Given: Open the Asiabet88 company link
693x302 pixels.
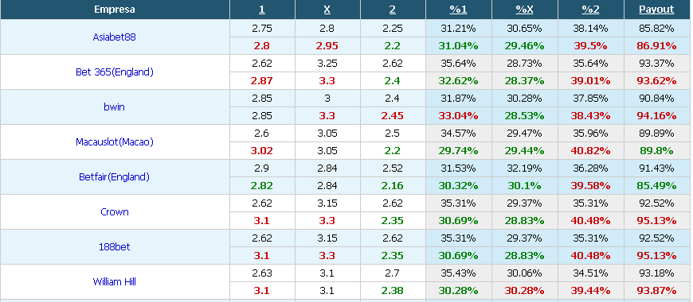Looking at the screenshot, I should click(114, 37).
